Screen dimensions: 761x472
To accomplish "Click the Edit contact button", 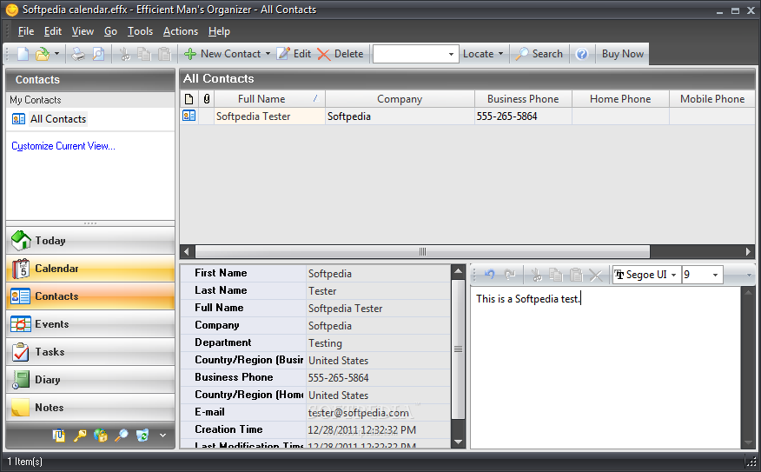I will (x=294, y=54).
